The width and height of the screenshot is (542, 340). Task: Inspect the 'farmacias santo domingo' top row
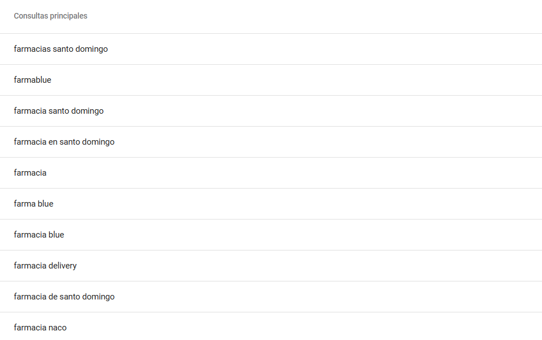pos(271,49)
